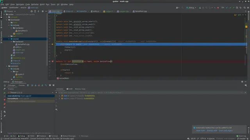Screen dimensions: 250x140
Task: Expand the start variable
Action: (59, 96)
